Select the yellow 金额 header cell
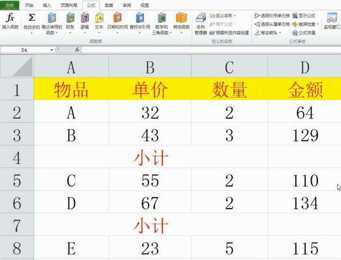341x260 pixels. (x=304, y=89)
